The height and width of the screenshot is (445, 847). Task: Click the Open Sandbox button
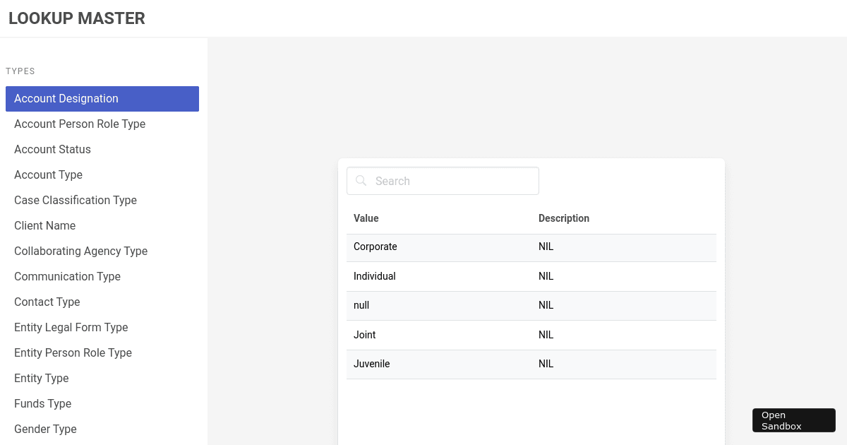click(x=793, y=420)
